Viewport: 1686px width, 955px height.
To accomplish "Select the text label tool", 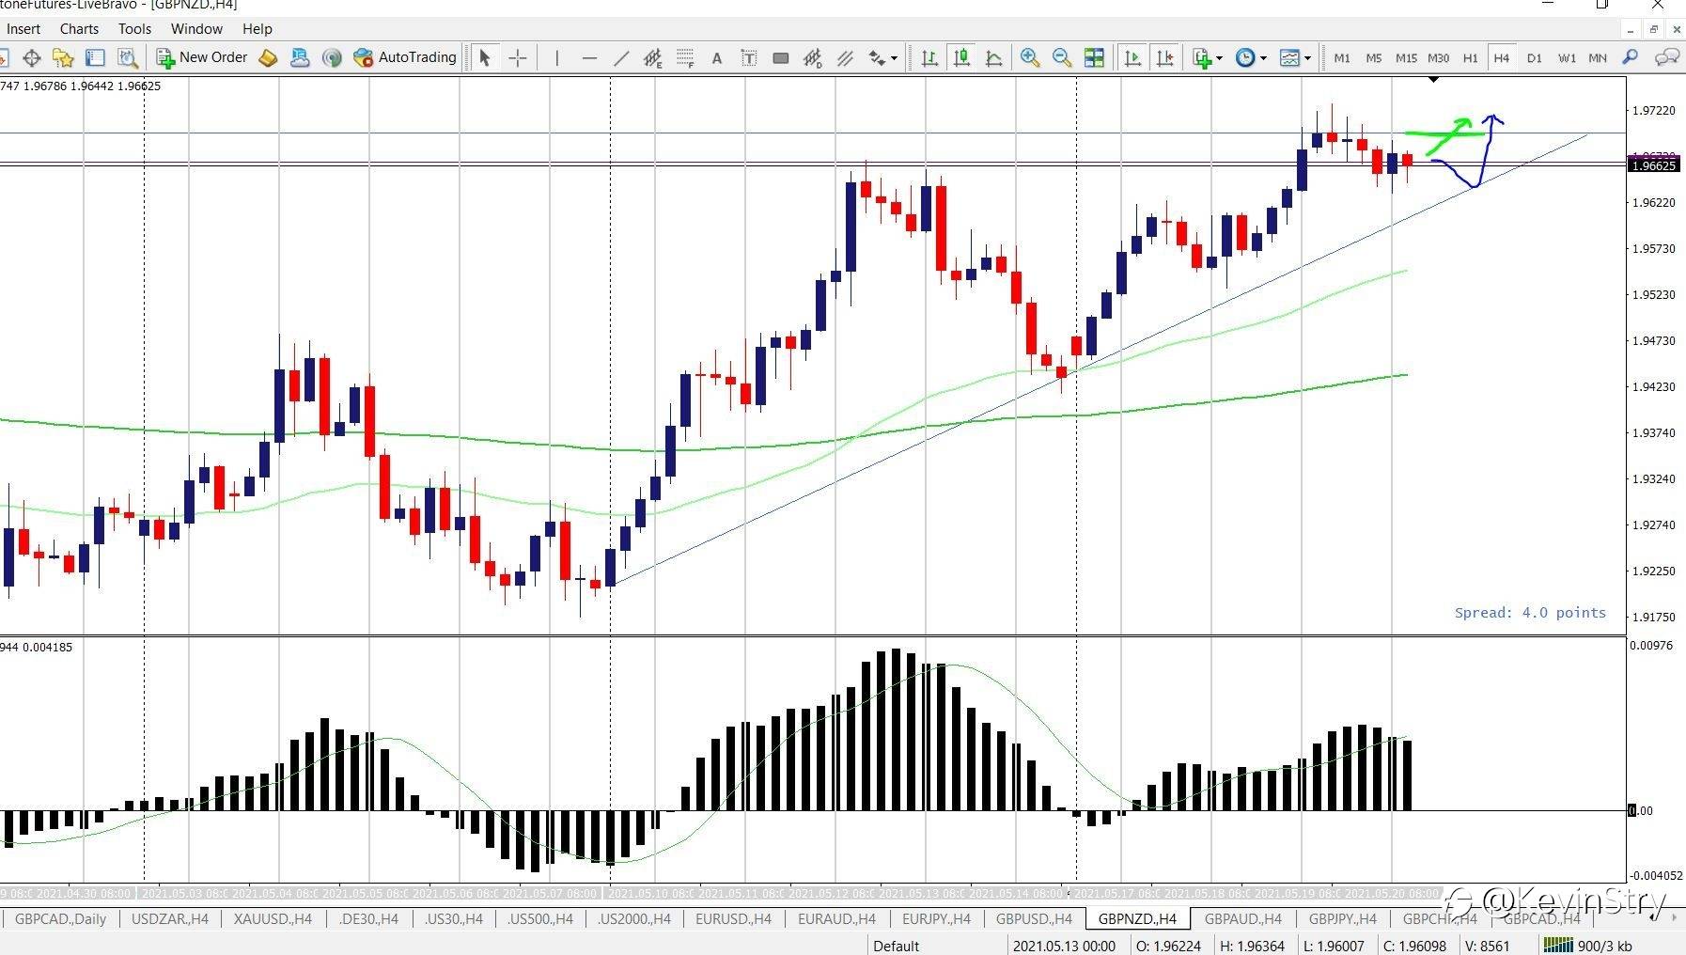I will [749, 57].
